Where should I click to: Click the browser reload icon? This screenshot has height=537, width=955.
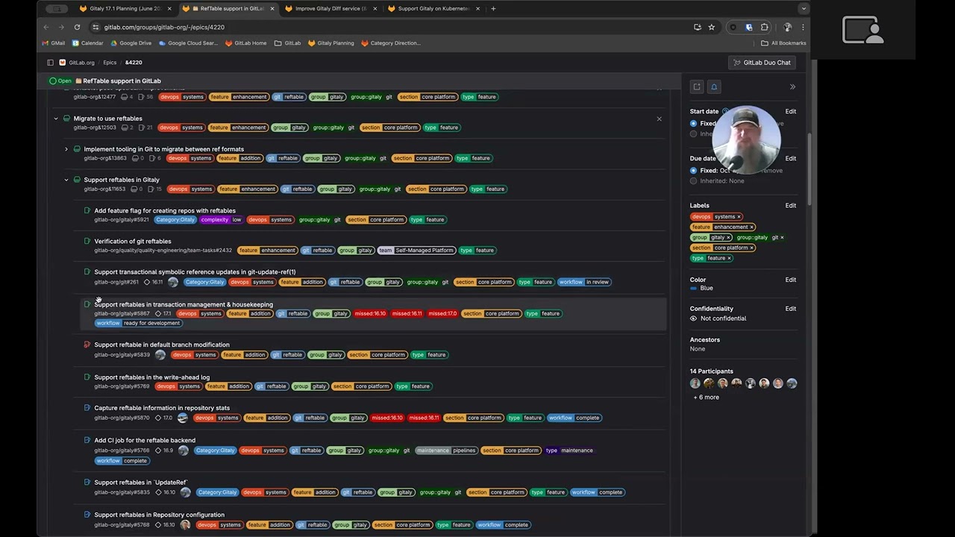point(77,27)
